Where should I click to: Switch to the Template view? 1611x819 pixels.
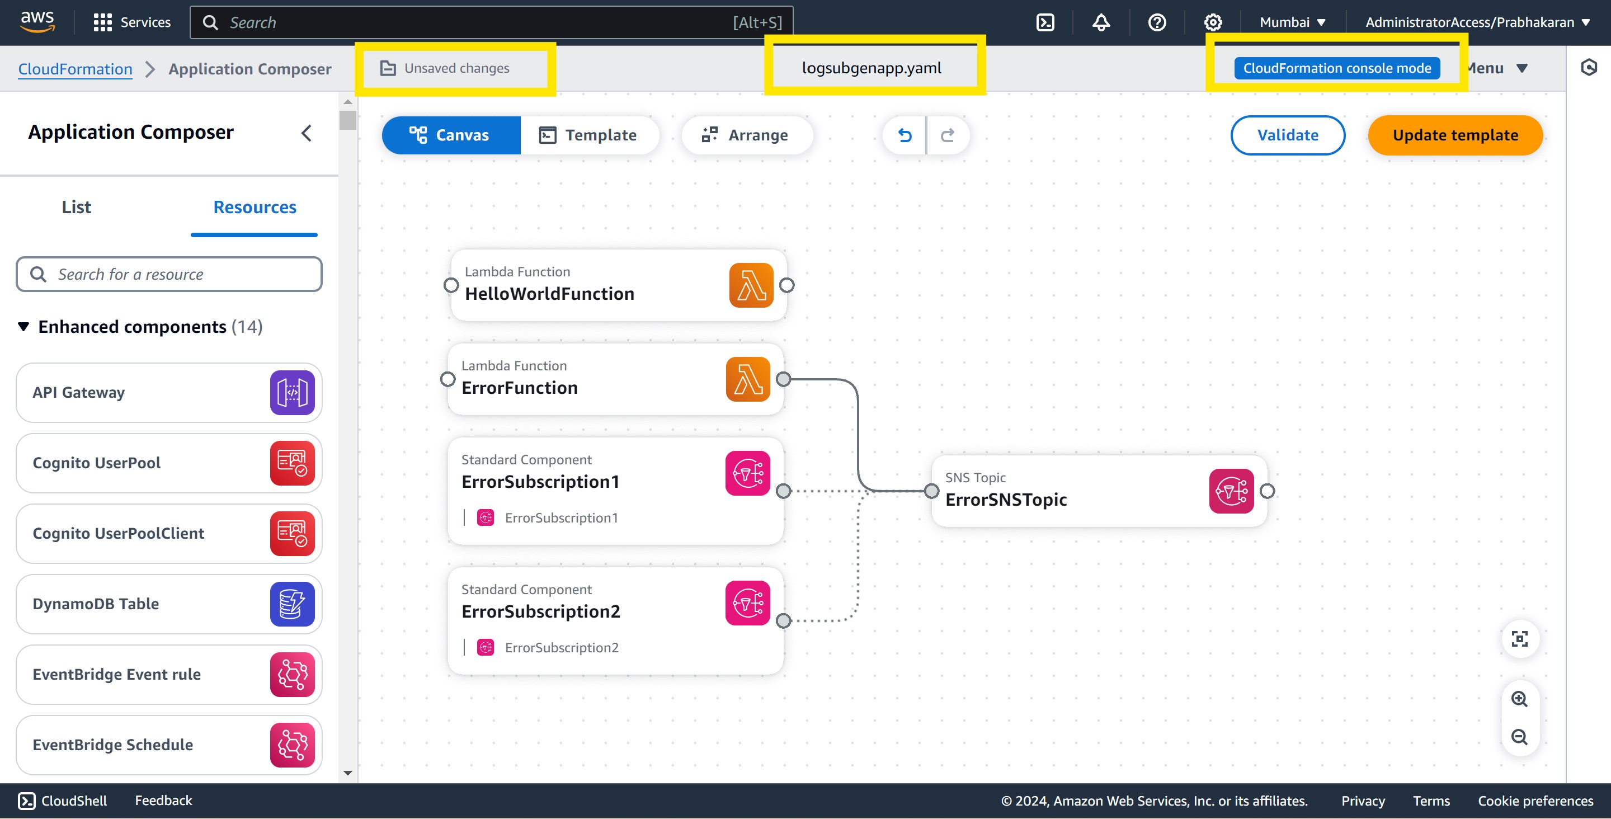590,134
